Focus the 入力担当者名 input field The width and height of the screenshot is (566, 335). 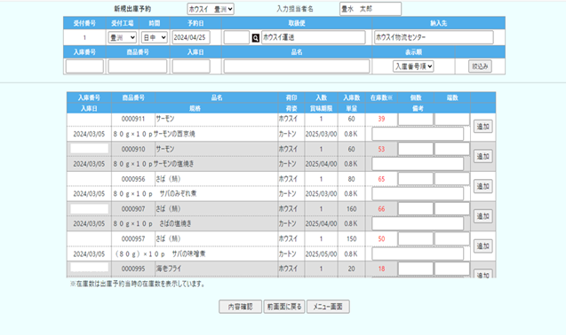pyautogui.click(x=371, y=9)
